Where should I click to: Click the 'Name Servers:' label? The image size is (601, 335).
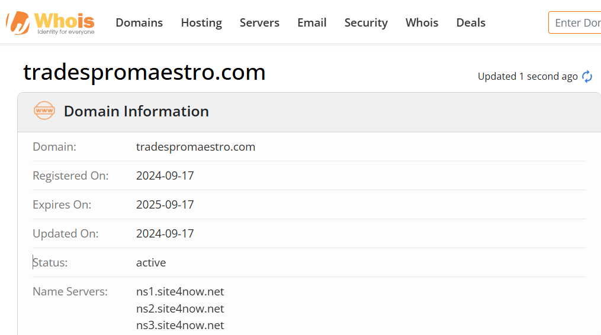(x=70, y=291)
